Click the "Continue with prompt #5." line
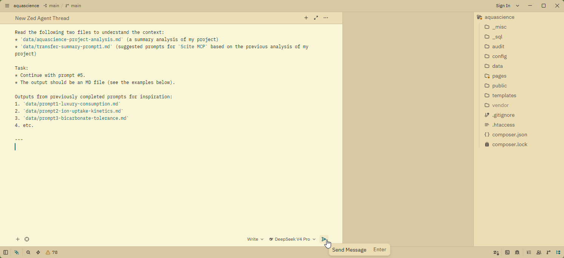 point(50,75)
